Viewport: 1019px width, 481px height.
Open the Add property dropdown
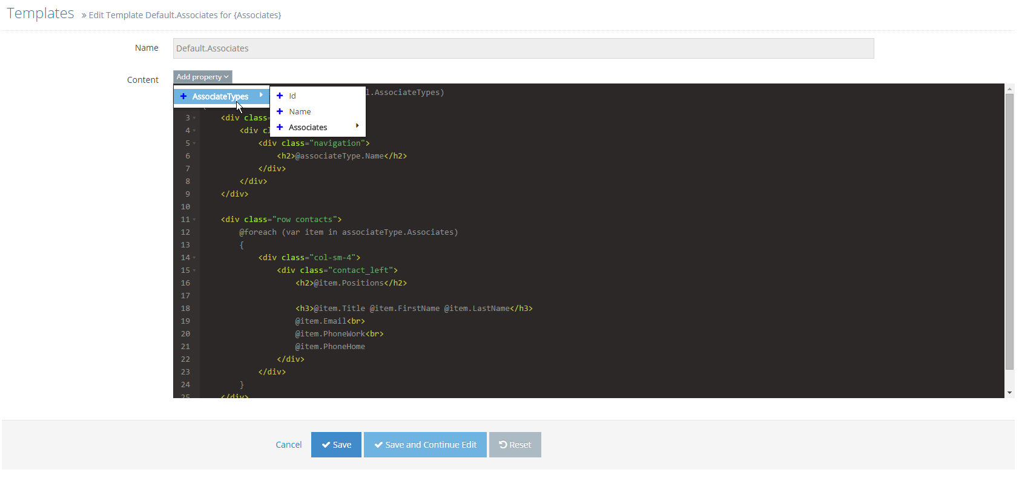(x=202, y=77)
